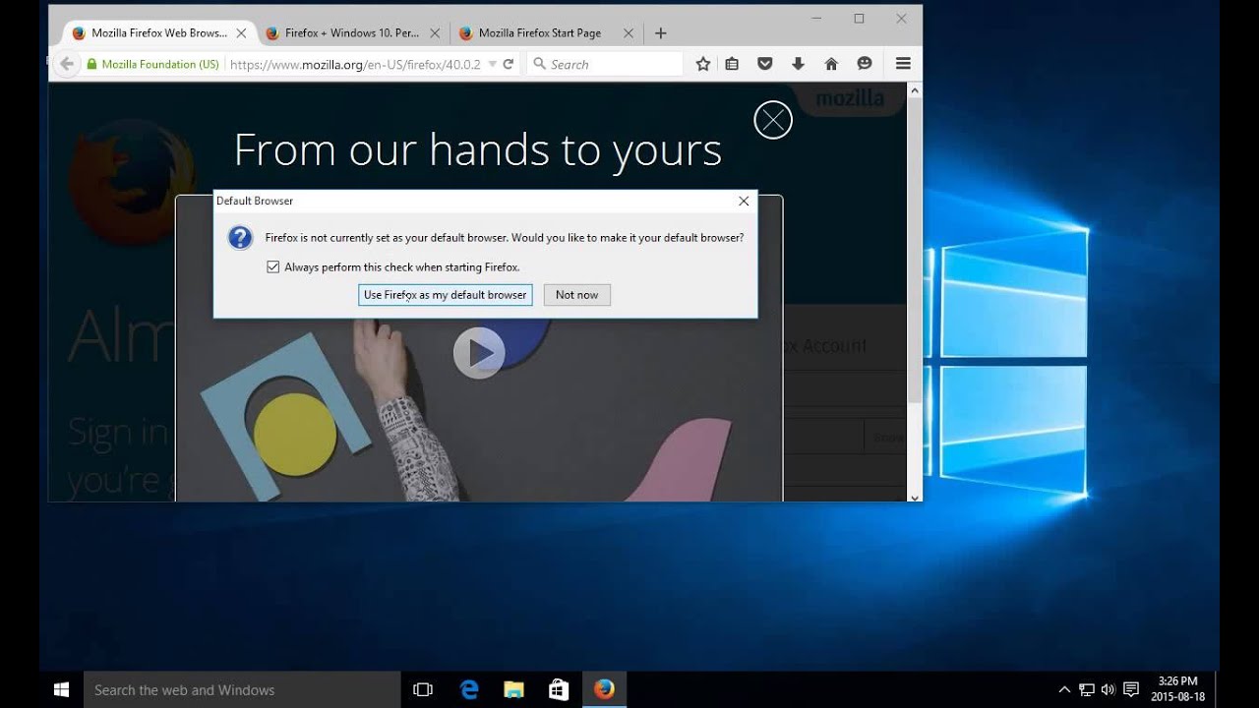This screenshot has width=1259, height=708.
Task: Click the URL address field
Action: click(356, 64)
